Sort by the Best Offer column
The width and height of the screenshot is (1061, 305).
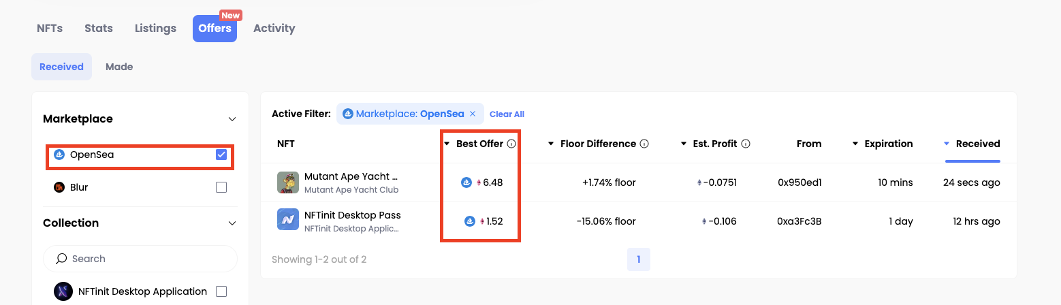pyautogui.click(x=479, y=144)
